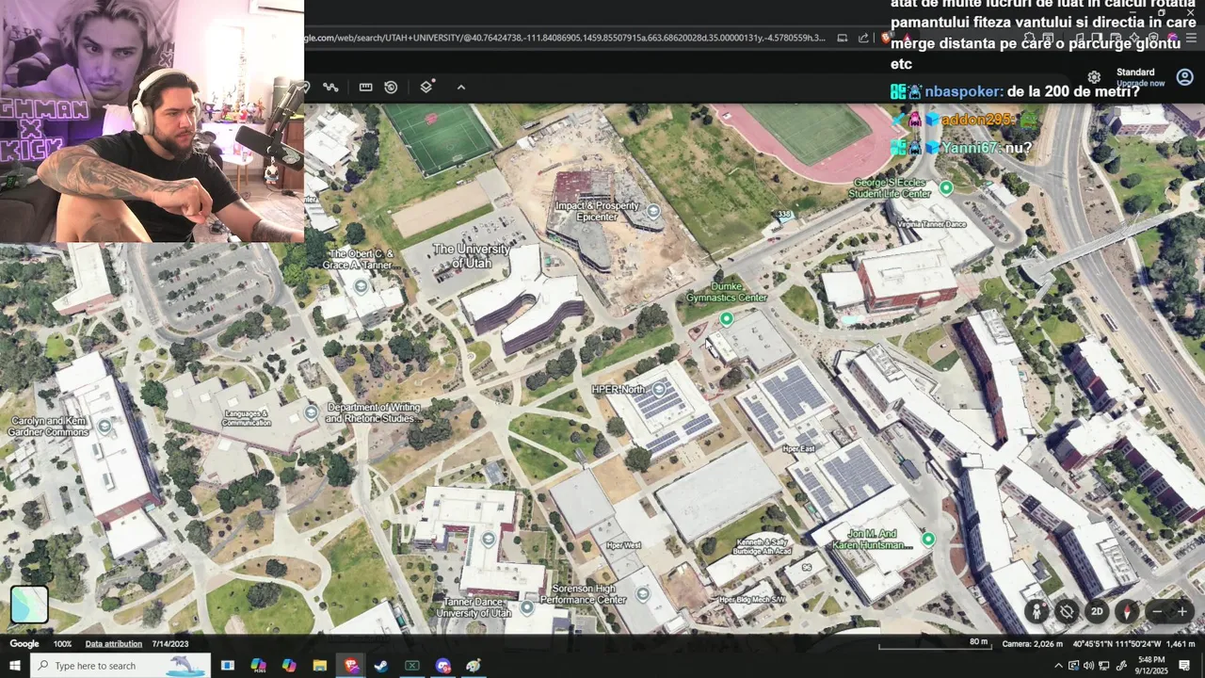The image size is (1205, 678).
Task: Click browser share page icon
Action: pyautogui.click(x=863, y=38)
